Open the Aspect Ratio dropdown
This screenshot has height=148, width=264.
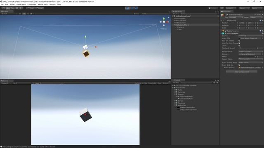(x=250, y=59)
